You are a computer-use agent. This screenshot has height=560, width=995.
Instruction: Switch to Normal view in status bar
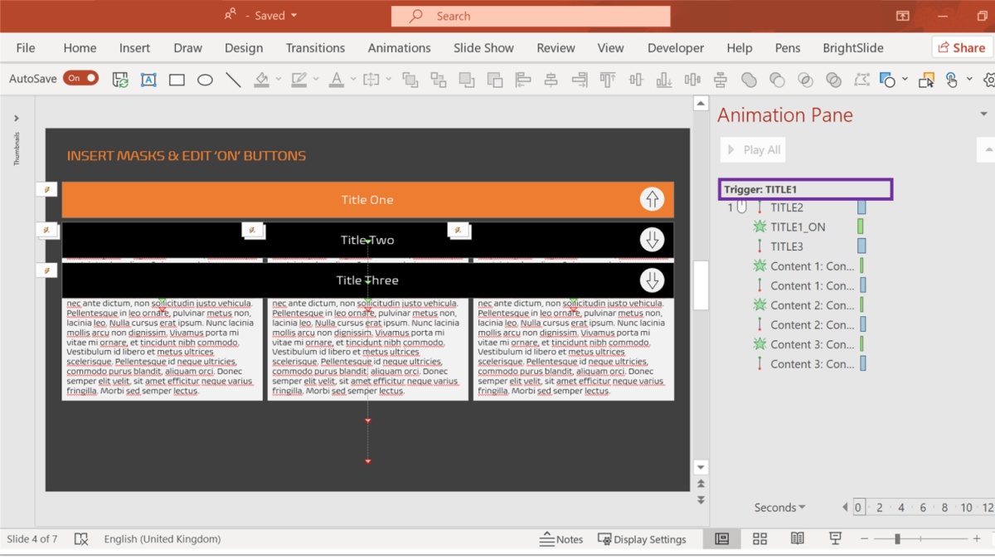coord(722,539)
